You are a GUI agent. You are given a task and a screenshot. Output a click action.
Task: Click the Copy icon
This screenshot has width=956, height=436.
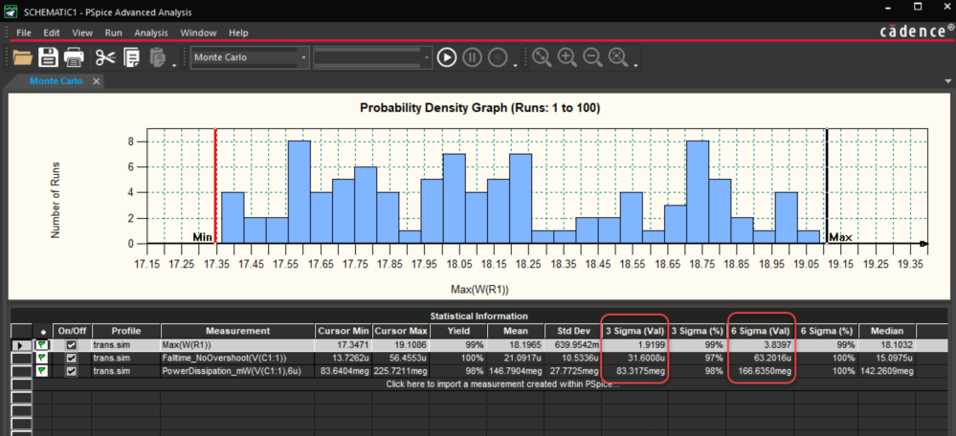pyautogui.click(x=131, y=57)
